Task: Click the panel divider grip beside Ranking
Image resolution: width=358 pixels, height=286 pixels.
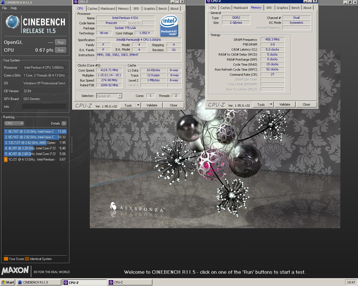Action: (x=72, y=145)
